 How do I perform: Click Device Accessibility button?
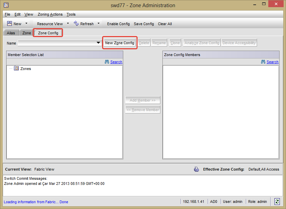(239, 43)
